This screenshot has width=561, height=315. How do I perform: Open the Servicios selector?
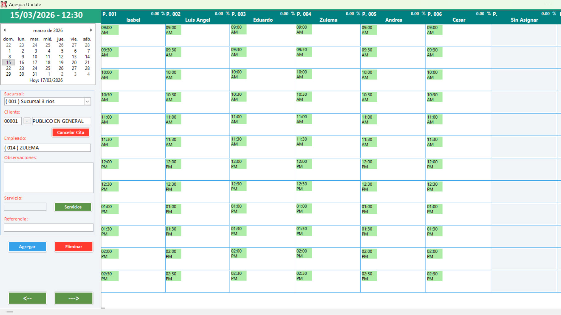[x=73, y=207]
